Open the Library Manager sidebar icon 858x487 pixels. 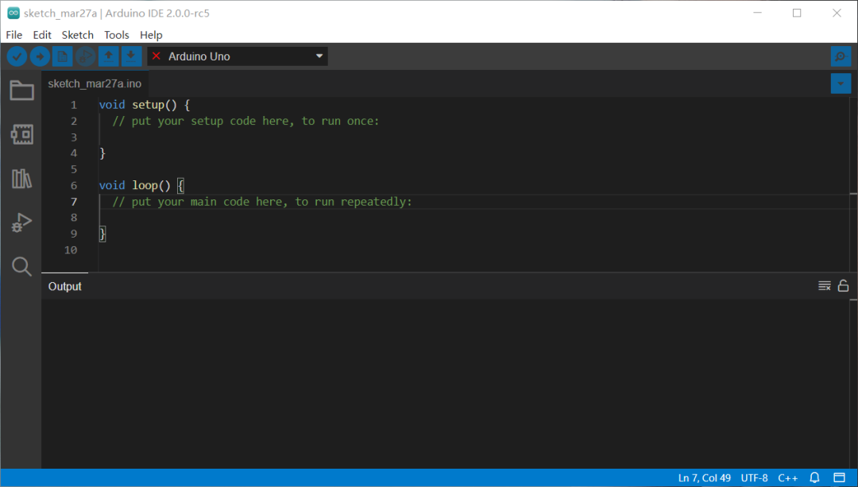(22, 179)
